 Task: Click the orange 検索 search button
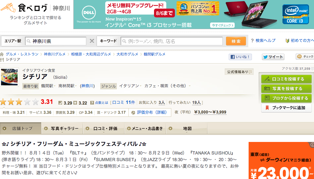(x=236, y=41)
